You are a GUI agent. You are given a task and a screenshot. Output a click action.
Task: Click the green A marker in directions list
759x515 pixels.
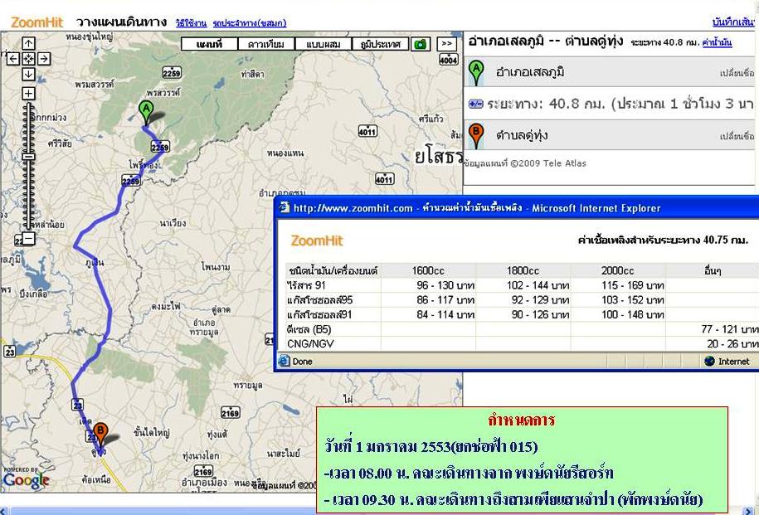pos(476,72)
